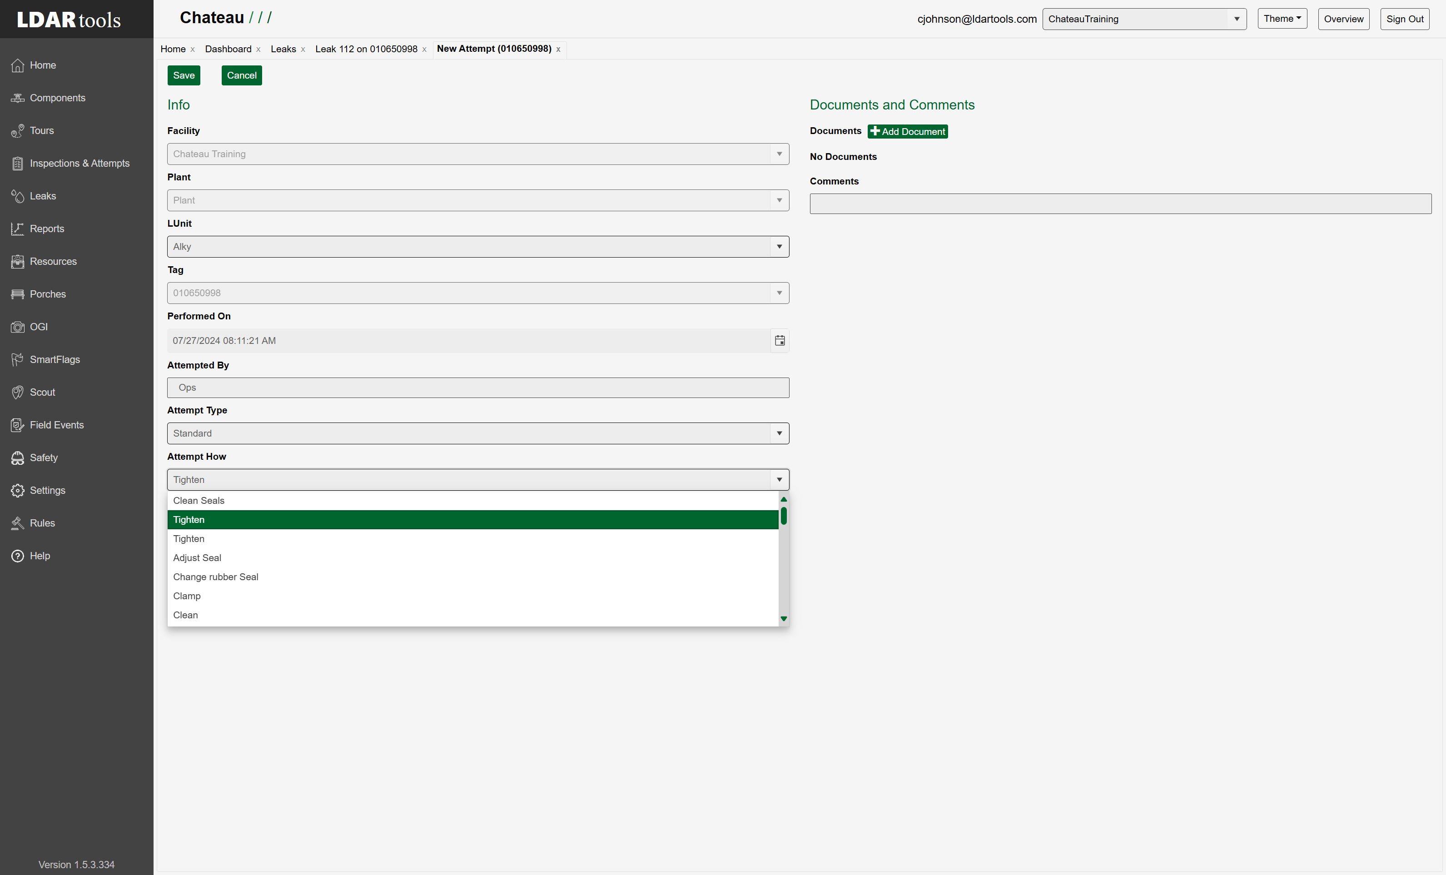1446x875 pixels.
Task: Choose Clean from the list
Action: (473, 615)
